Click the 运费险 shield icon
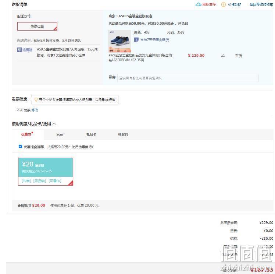275x274 pixels. pyautogui.click(x=19, y=50)
